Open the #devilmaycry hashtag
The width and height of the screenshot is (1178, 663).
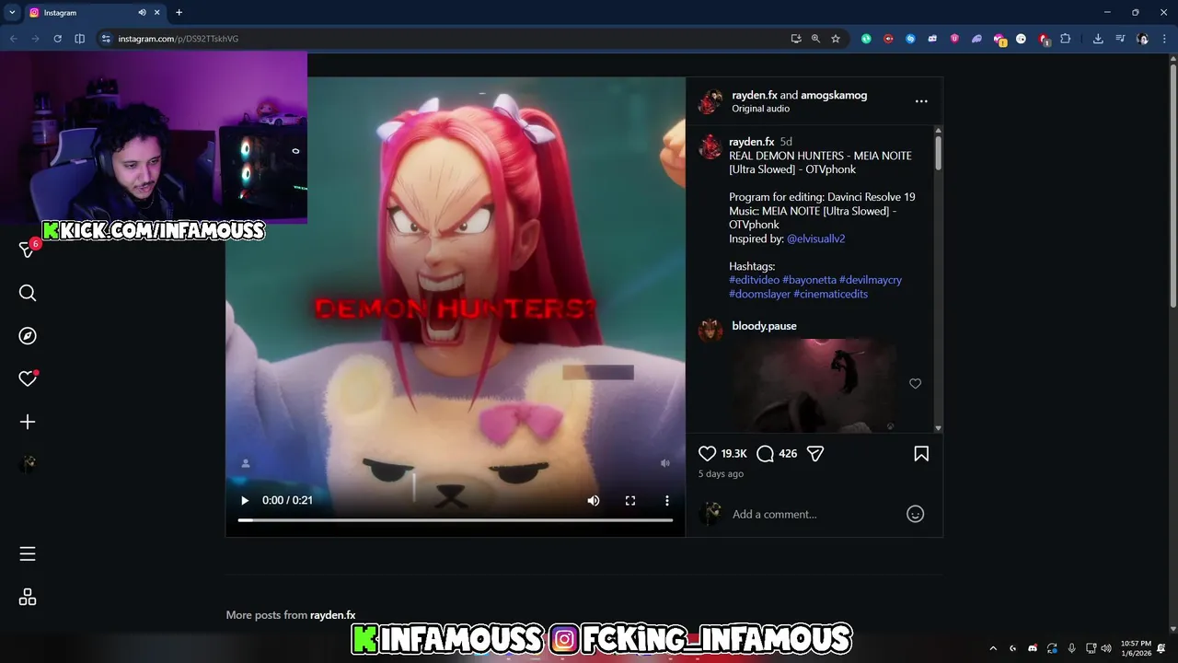[871, 280]
